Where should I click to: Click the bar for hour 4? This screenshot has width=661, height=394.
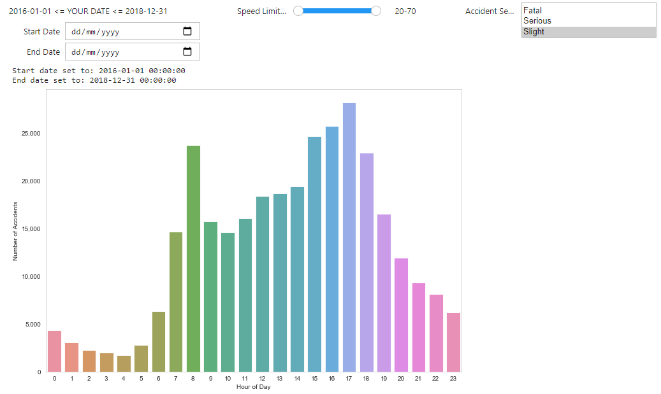point(124,364)
